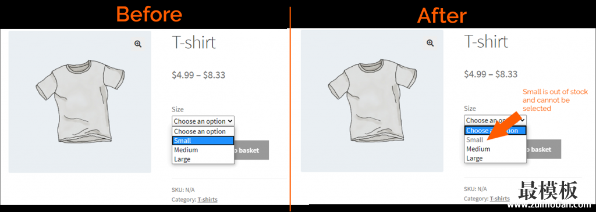Click the Add to basket button in After panel

click(544, 149)
